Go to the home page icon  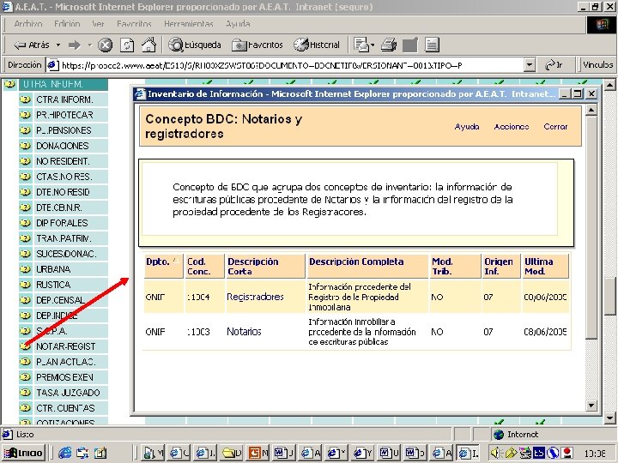(x=148, y=45)
